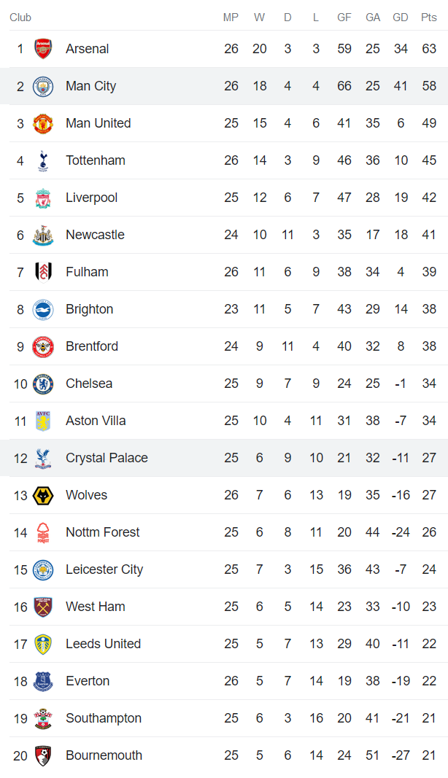Screen dimensions: 448x778
Task: Select the Bournemouth cherry badge
Action: pyautogui.click(x=43, y=755)
